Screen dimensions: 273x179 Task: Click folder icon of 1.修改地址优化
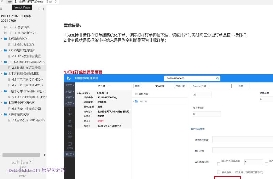tap(5, 39)
